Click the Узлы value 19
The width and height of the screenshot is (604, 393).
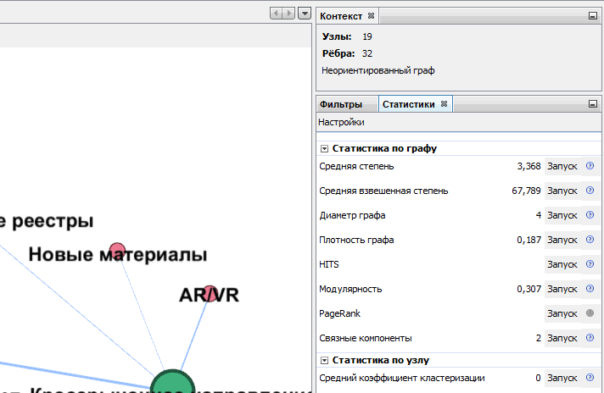(x=367, y=37)
